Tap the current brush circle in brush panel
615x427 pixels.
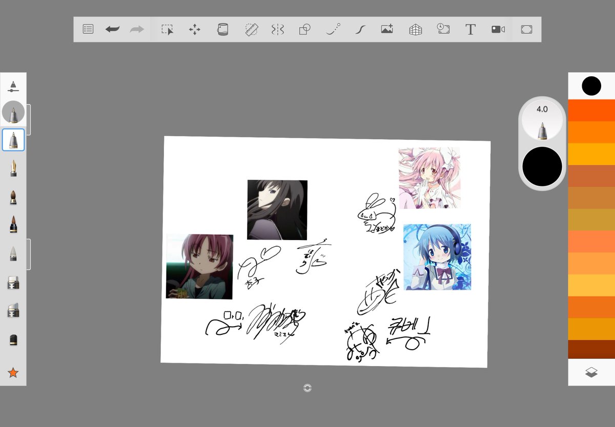click(x=13, y=112)
